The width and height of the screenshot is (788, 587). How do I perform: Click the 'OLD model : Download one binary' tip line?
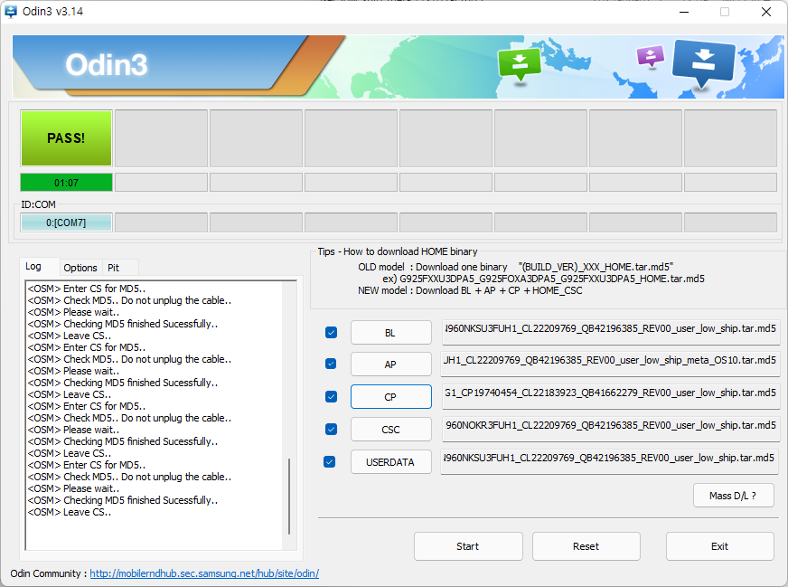click(x=516, y=267)
